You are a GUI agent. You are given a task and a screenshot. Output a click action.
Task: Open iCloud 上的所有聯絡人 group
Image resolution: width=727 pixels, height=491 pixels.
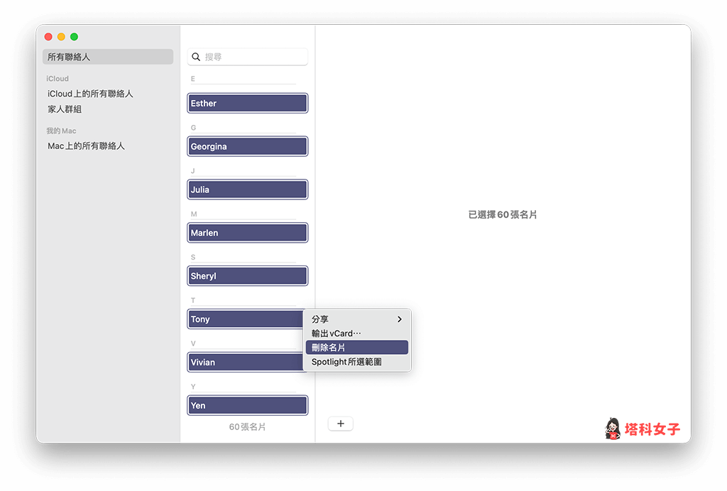pos(90,94)
